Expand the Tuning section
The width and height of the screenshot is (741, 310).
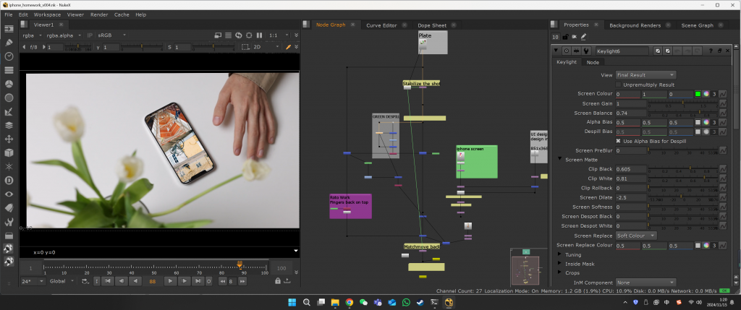tap(559, 254)
